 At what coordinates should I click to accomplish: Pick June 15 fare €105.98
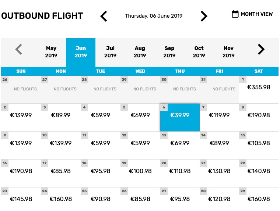[x=259, y=146]
